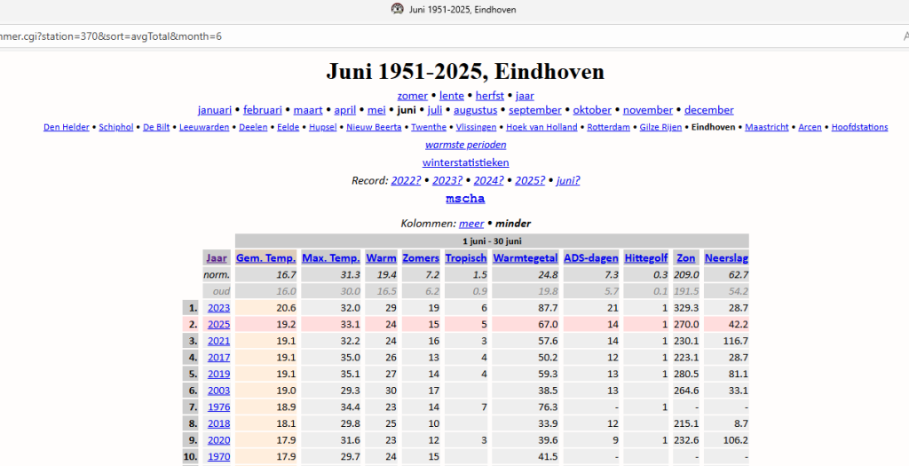
Task: Select the De Bilt station
Action: point(156,127)
